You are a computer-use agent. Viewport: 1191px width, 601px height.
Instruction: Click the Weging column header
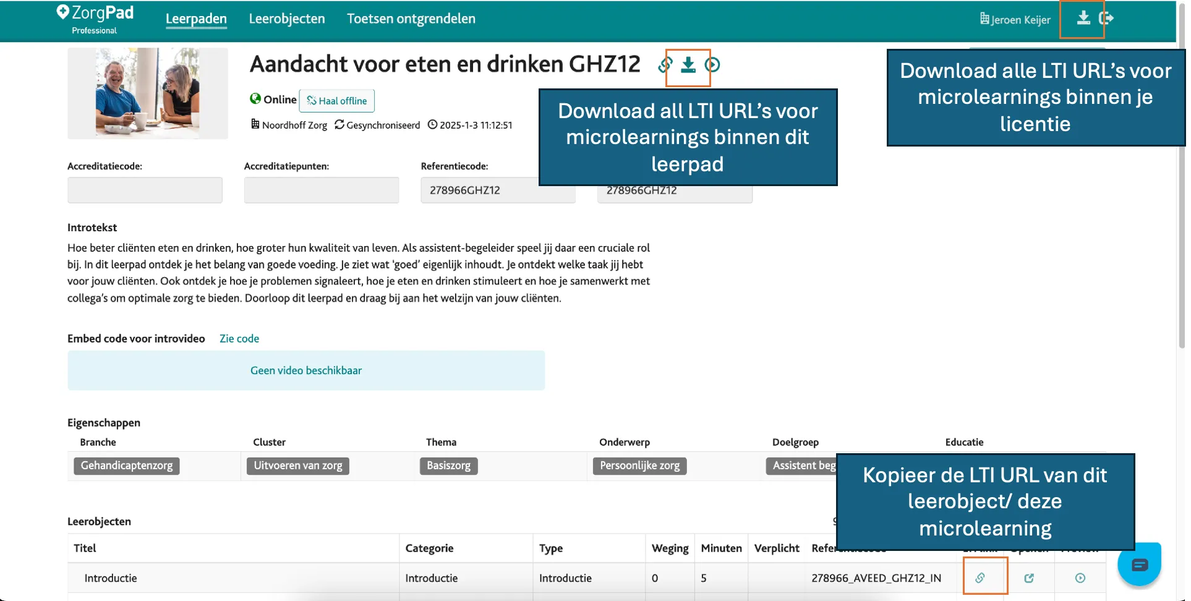coord(670,548)
